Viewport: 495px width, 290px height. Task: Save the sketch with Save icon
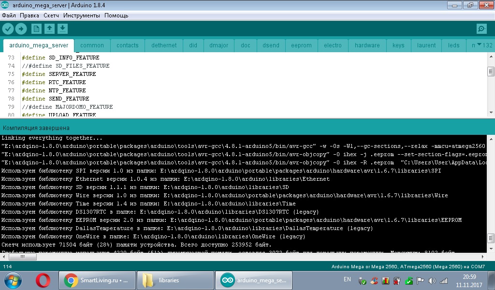[62, 29]
